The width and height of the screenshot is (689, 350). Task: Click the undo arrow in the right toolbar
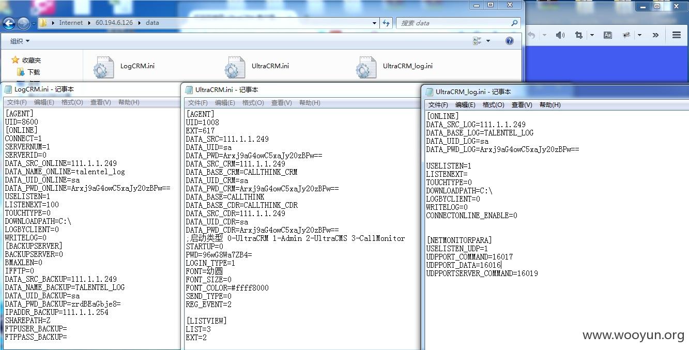pyautogui.click(x=531, y=35)
